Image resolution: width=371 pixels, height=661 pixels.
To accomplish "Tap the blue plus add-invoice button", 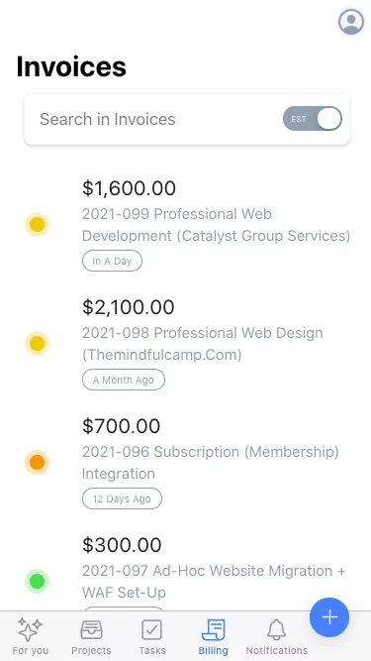I will 329,617.
